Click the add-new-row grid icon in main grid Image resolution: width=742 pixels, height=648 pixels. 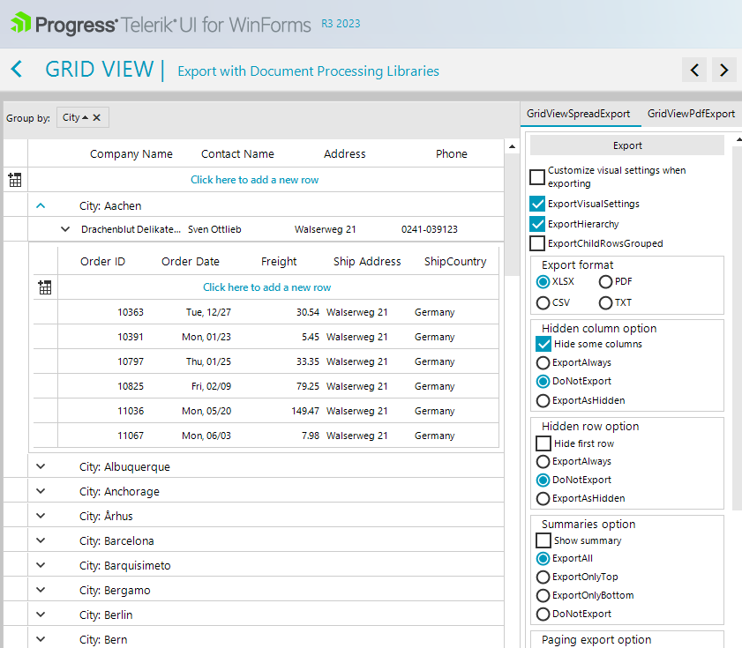tap(14, 179)
